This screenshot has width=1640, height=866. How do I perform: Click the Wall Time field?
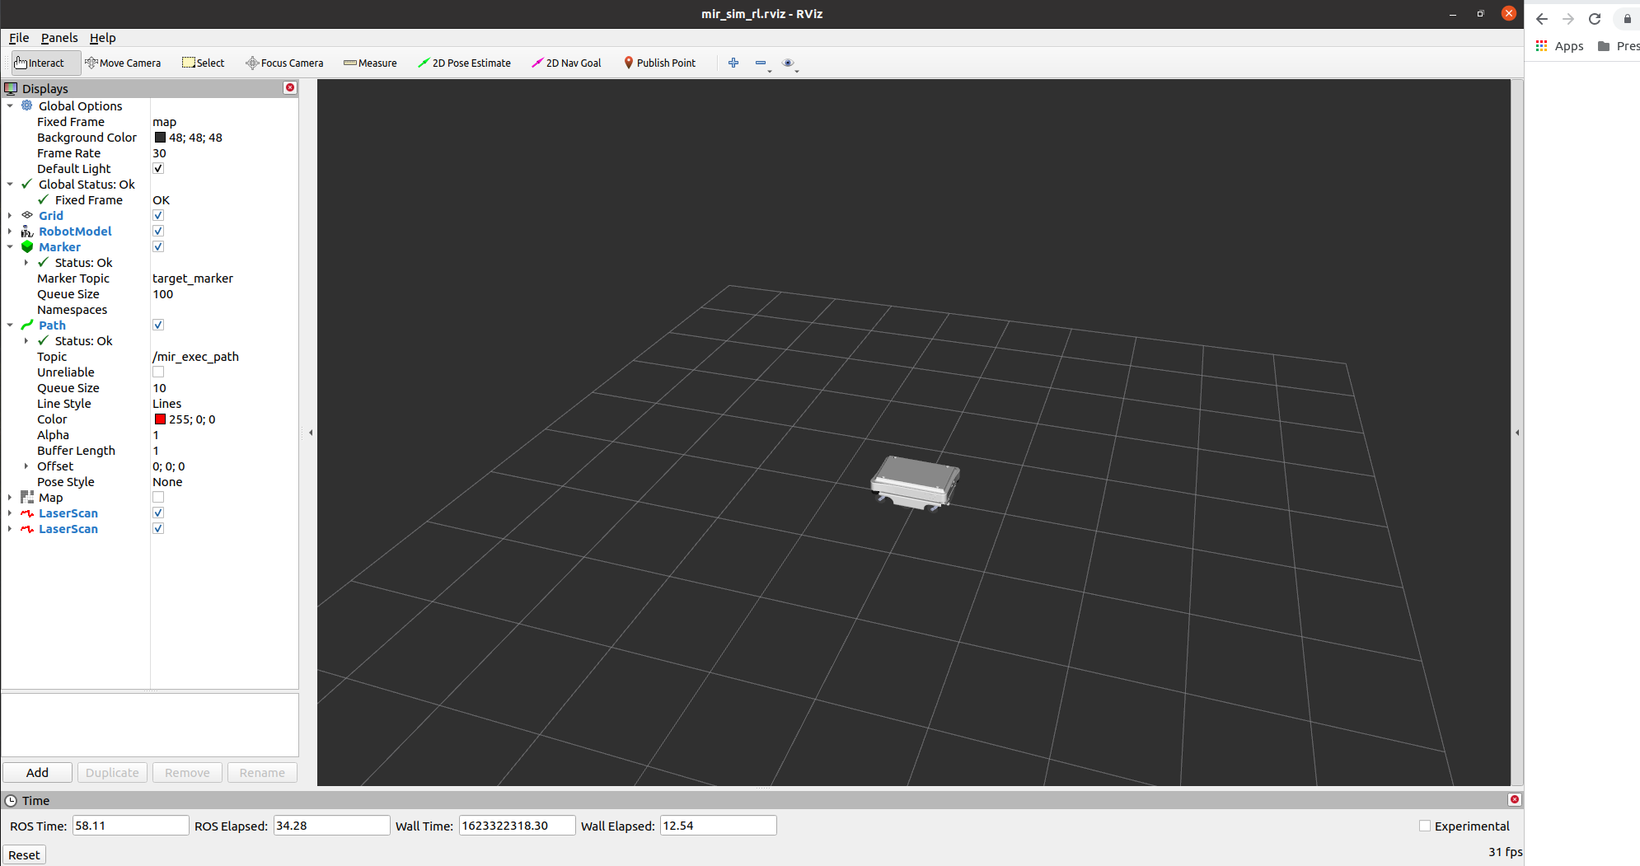(517, 826)
